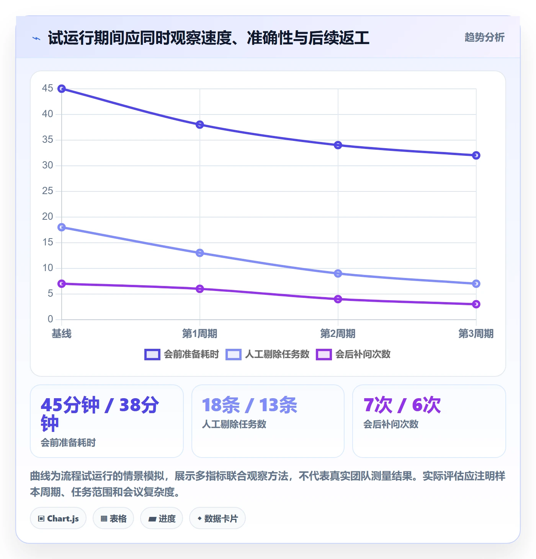Toggle the 人工剔除任务数 legend item
The image size is (536, 559).
(x=268, y=354)
